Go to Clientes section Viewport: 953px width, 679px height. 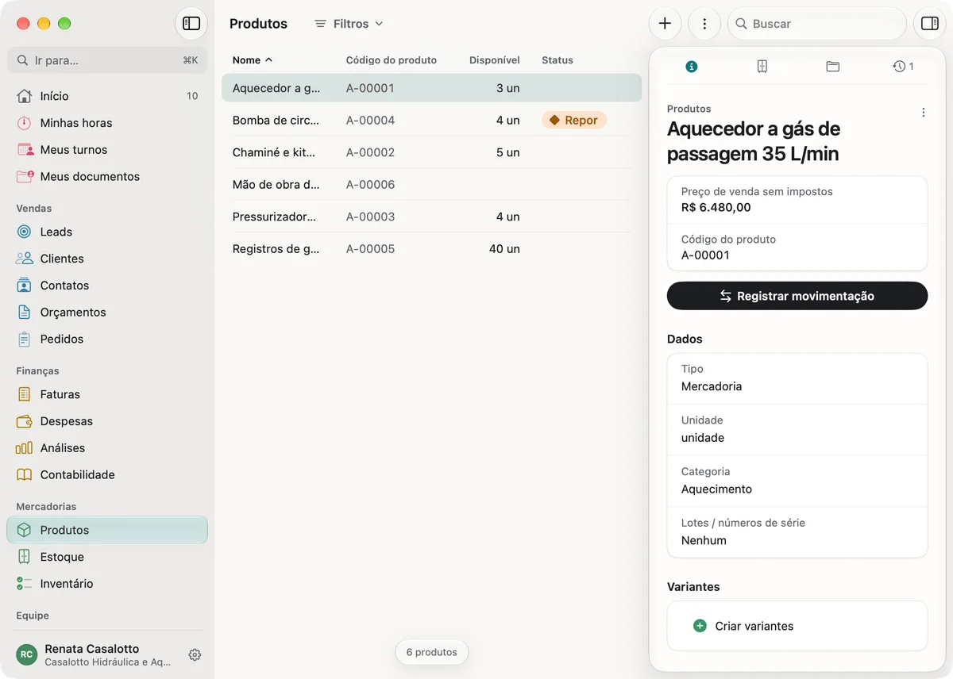[107, 259]
